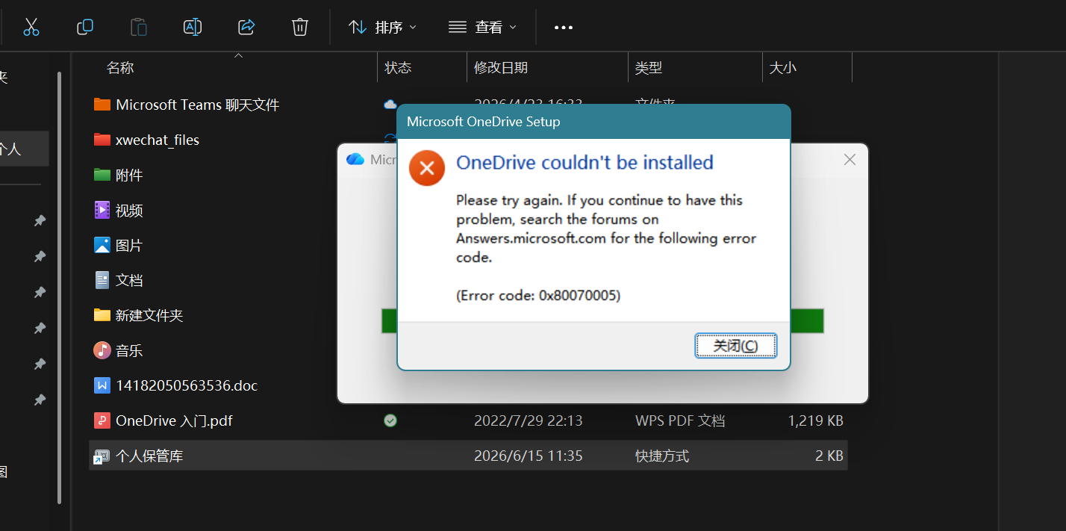The height and width of the screenshot is (531, 1066).
Task: Click the Cut scissors icon
Action: 31,28
